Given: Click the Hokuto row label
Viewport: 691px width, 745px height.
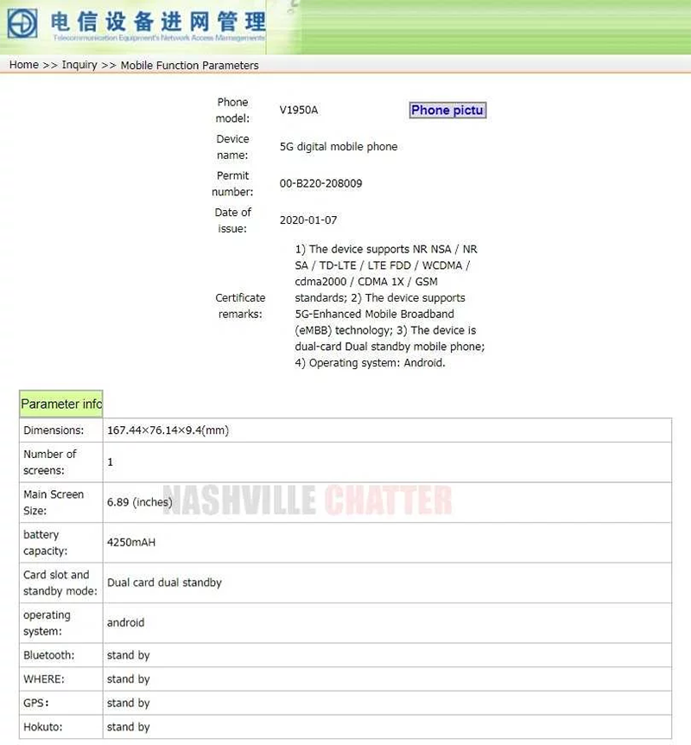Looking at the screenshot, I should (x=43, y=727).
